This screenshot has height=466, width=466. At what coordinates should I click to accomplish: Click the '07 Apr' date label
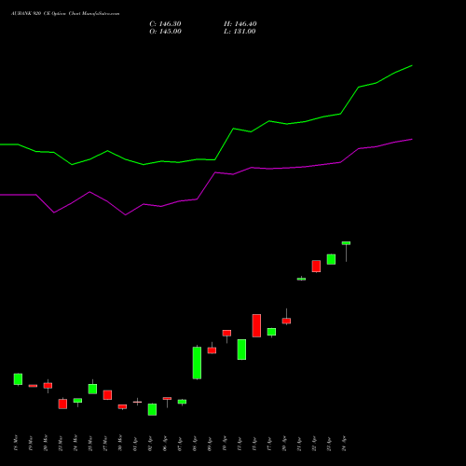point(180,443)
